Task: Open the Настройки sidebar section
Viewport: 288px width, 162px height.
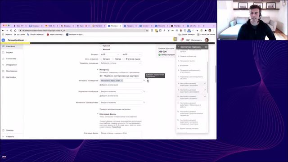Action: [11, 77]
